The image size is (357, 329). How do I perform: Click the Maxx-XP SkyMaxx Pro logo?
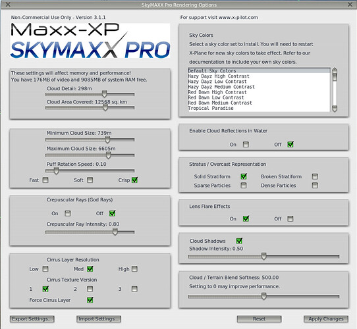90,41
